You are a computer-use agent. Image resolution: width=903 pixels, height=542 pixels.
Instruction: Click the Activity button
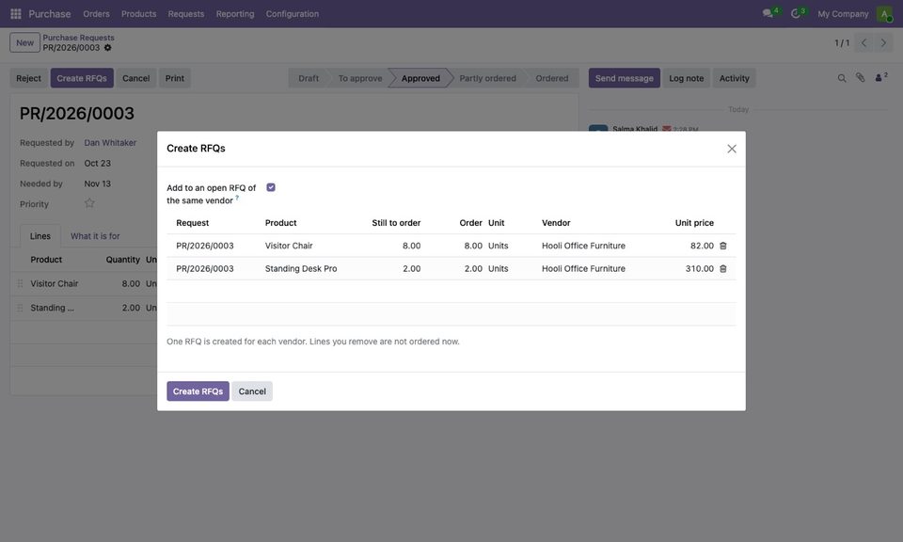point(735,78)
